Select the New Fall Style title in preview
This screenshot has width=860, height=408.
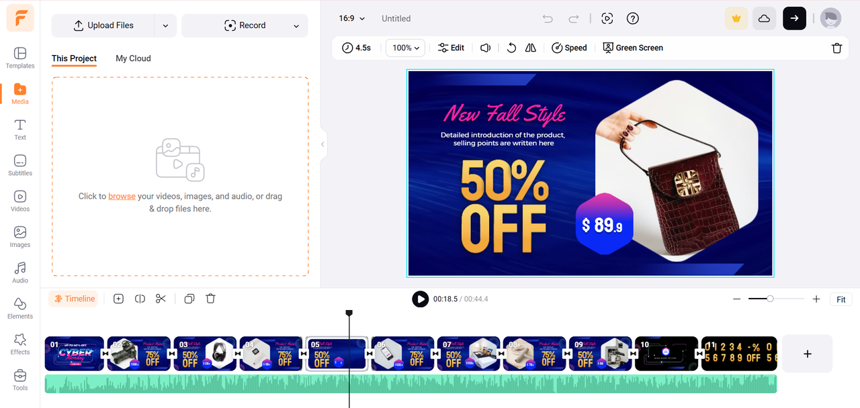click(504, 113)
